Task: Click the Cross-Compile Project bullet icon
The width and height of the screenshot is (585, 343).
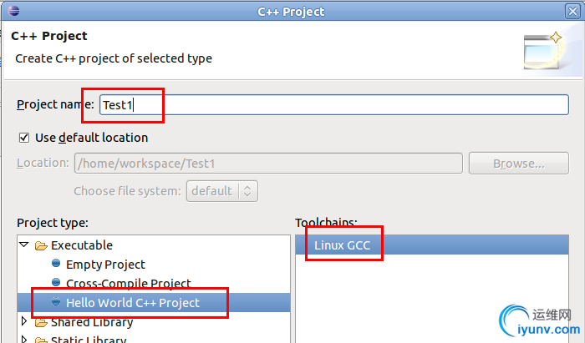Action: (56, 282)
